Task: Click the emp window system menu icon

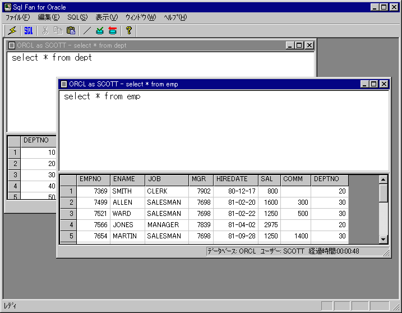Action: (64, 84)
